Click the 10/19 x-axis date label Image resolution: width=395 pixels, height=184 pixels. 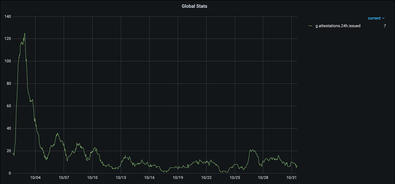pyautogui.click(x=178, y=177)
